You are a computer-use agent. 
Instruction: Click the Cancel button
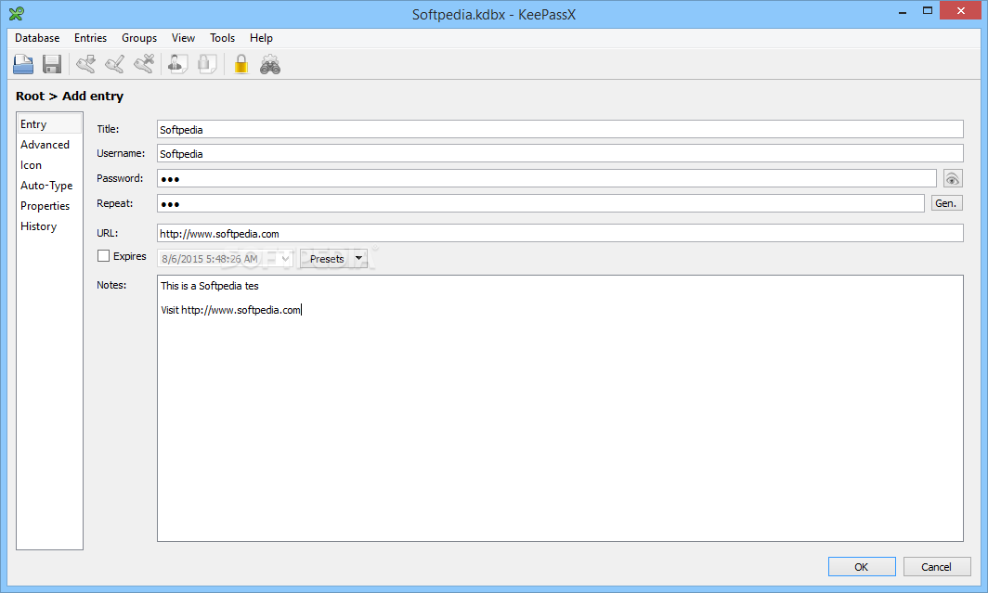point(936,567)
